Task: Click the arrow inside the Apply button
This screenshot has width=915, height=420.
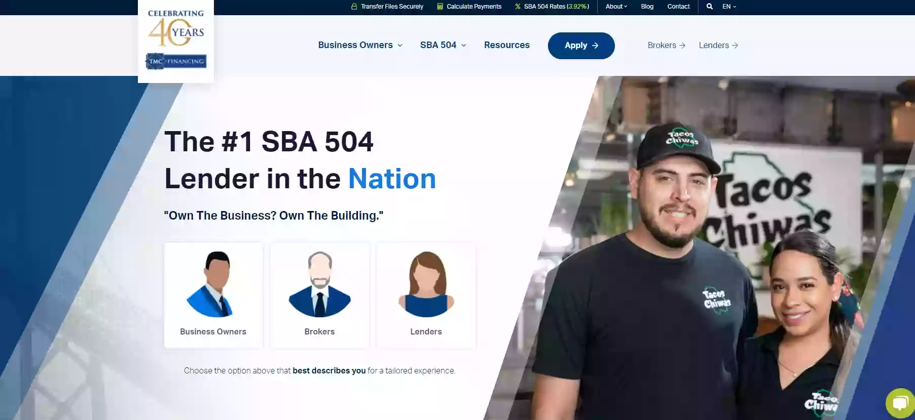Action: click(595, 46)
